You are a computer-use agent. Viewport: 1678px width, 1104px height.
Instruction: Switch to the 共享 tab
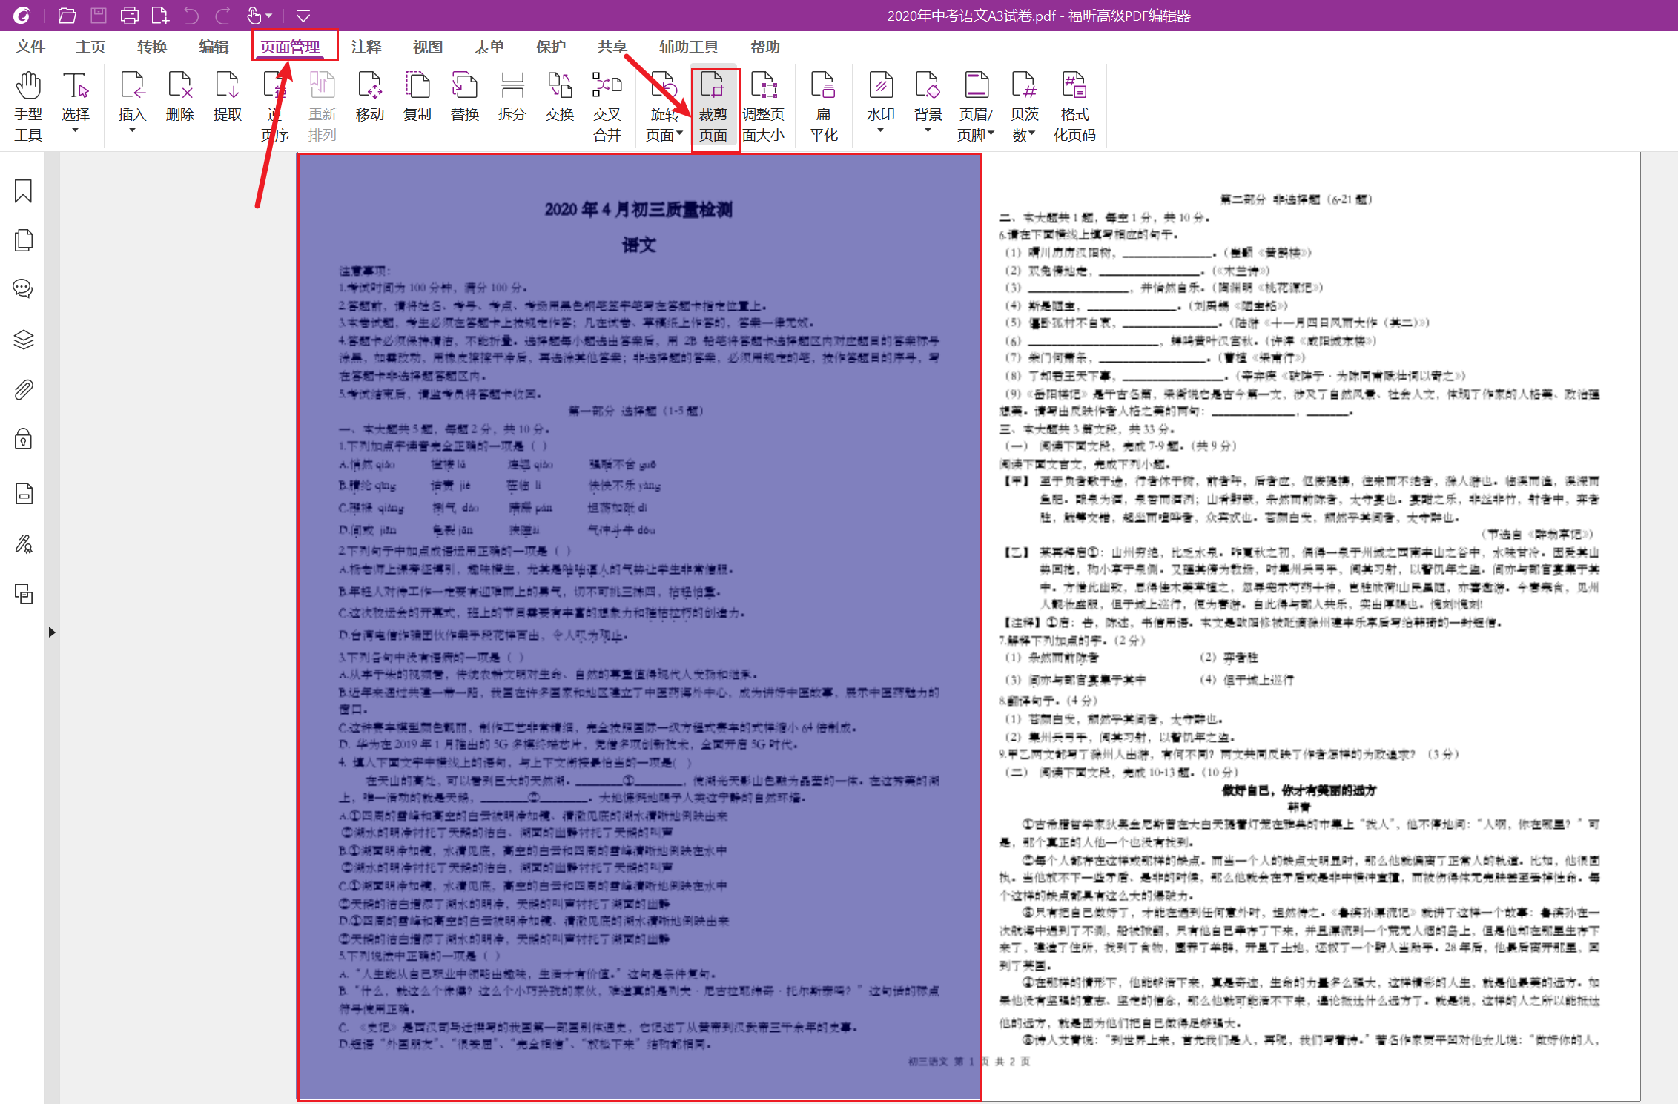[x=612, y=47]
